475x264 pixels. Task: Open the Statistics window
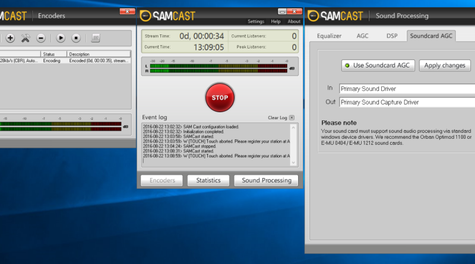208,180
